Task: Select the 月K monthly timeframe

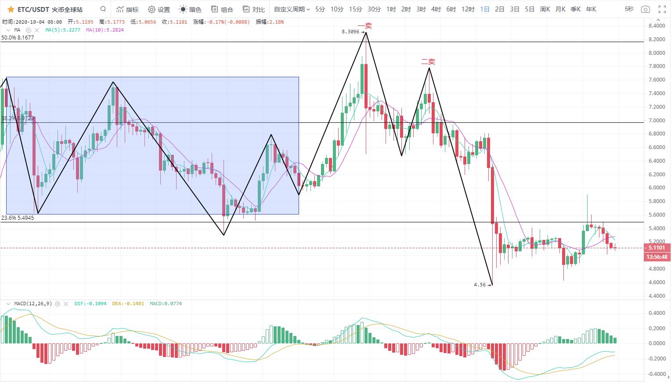Action: point(560,9)
